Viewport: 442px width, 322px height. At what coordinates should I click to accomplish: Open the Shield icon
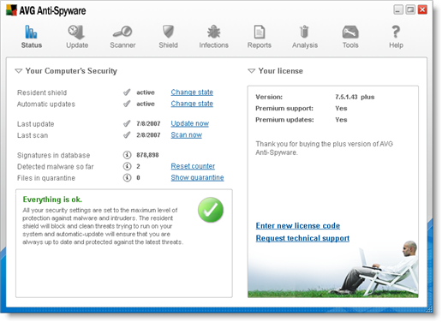point(168,32)
